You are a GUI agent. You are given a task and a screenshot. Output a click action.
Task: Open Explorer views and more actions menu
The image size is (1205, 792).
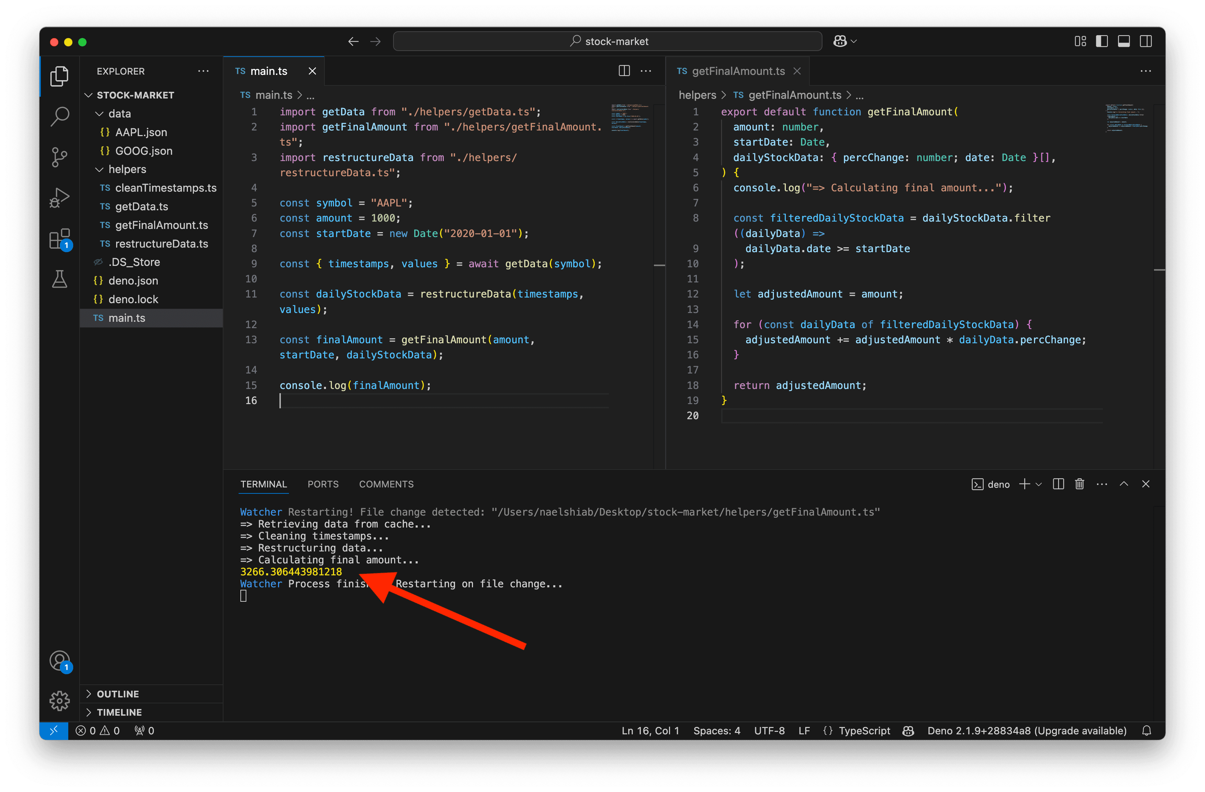point(203,71)
